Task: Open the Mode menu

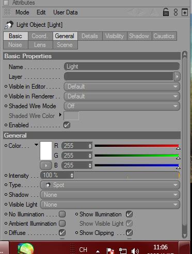Action: point(22,12)
